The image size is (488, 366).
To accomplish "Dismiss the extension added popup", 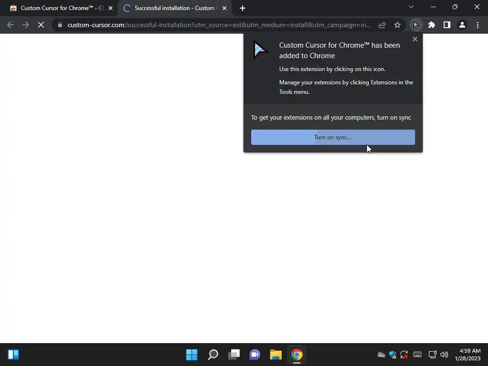I will [415, 39].
